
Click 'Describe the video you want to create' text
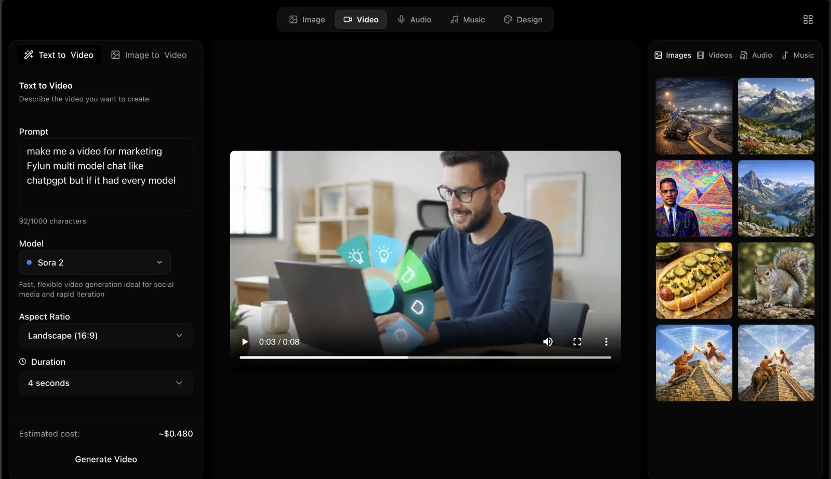tap(84, 99)
